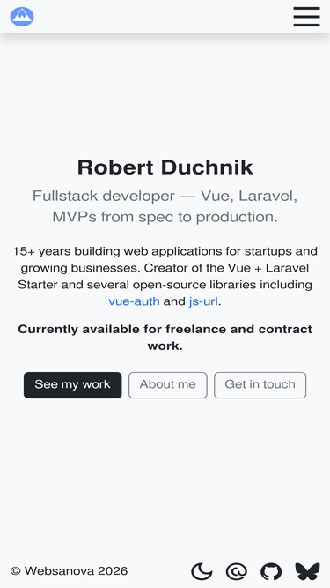330x588 pixels.
Task: Click the at-sign email contact icon
Action: (237, 571)
